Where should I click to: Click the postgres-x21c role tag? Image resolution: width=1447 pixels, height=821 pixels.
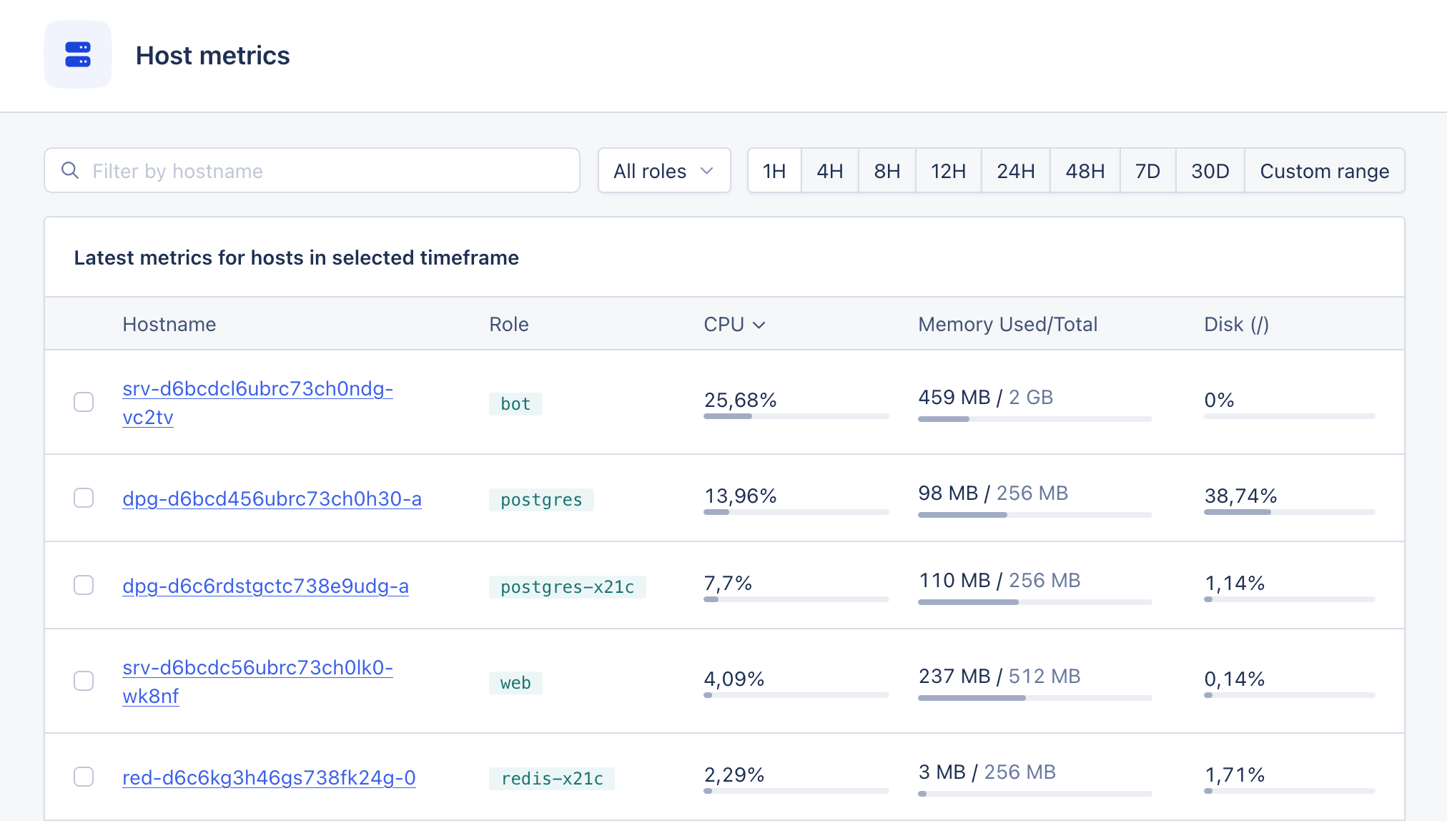[568, 586]
